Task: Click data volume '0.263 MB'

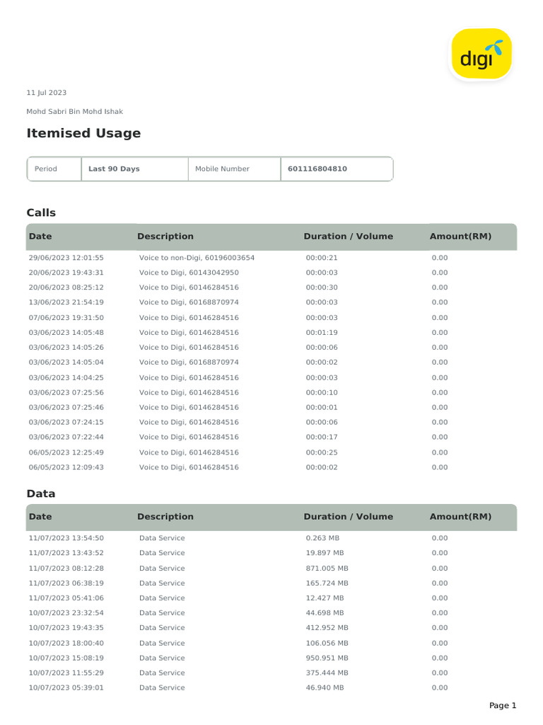Action: (x=322, y=538)
